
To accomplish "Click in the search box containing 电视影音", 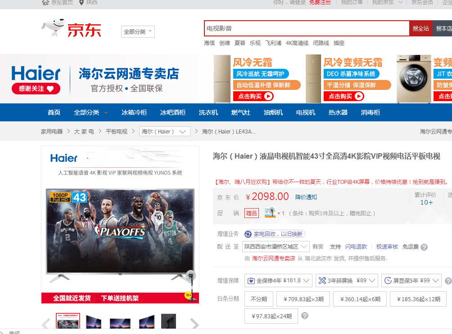I will click(x=307, y=28).
